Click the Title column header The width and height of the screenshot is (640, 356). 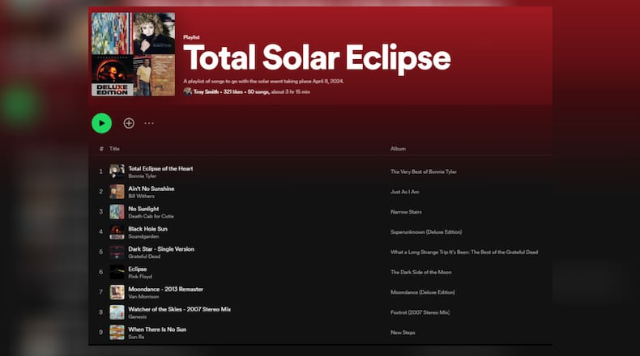click(x=114, y=149)
